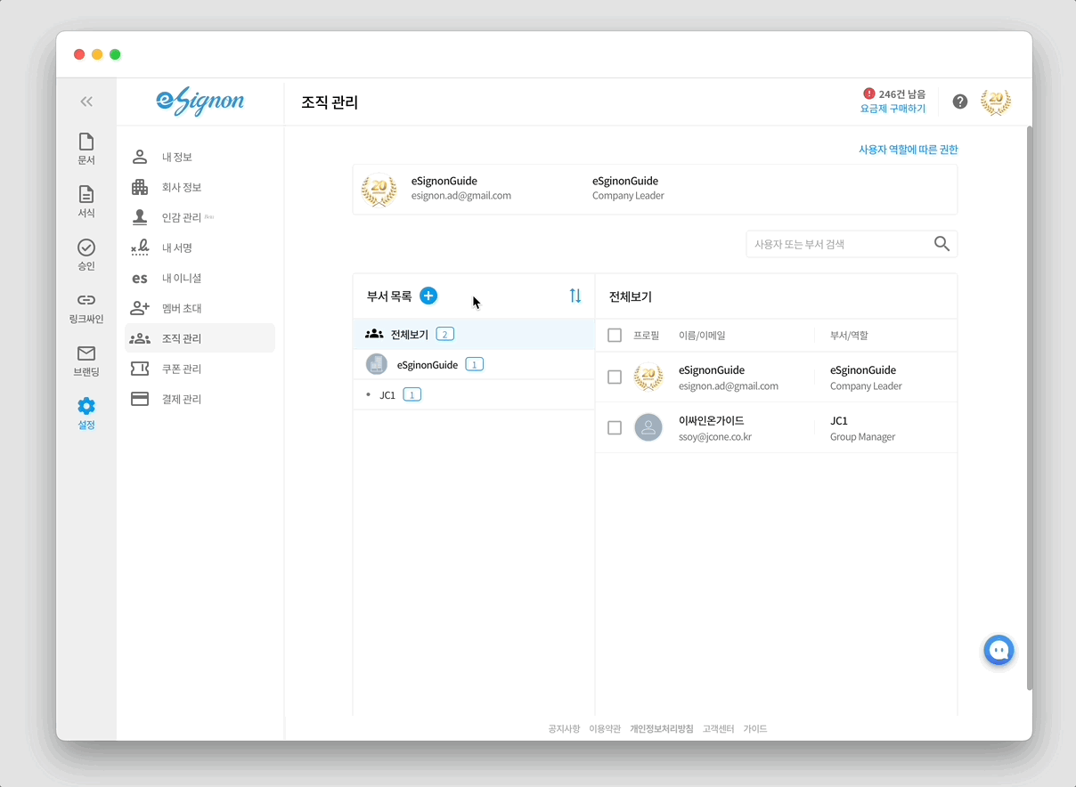The image size is (1076, 787).
Task: Click the red alert icon beside 246건 남음
Action: click(869, 93)
